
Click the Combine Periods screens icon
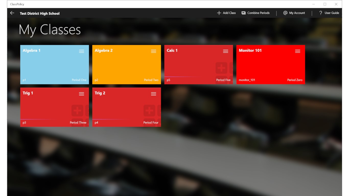(x=244, y=13)
